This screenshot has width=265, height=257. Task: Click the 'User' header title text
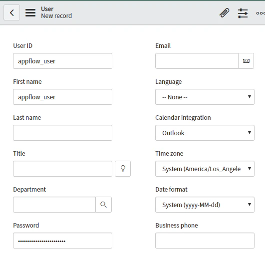coord(47,9)
